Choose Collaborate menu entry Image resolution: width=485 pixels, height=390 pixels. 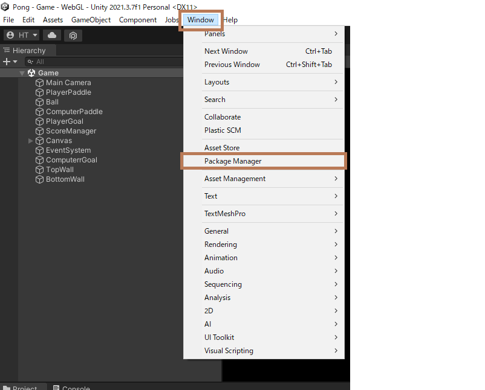[264, 117]
